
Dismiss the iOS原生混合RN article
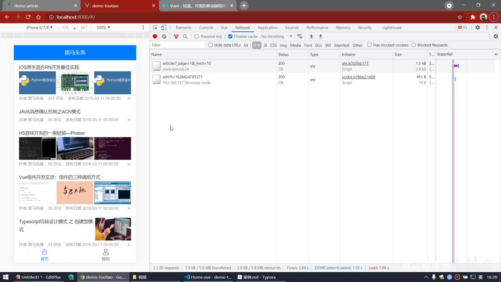point(129,98)
